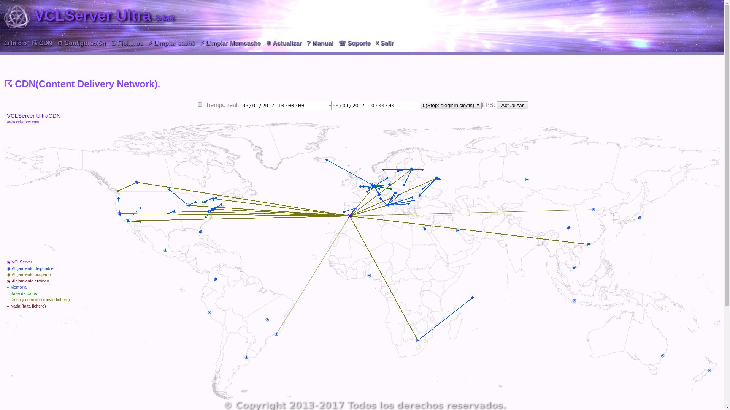Click the hosting node in Colombia
The width and height of the screenshot is (730, 410).
[x=215, y=279]
